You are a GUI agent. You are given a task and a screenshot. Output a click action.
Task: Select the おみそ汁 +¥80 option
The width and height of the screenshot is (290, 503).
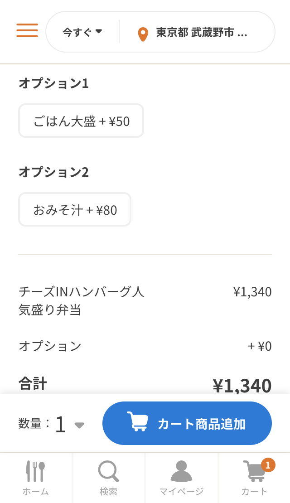coord(75,209)
